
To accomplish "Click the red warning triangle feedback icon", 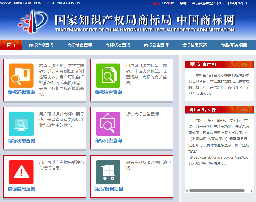I will click(x=21, y=172).
